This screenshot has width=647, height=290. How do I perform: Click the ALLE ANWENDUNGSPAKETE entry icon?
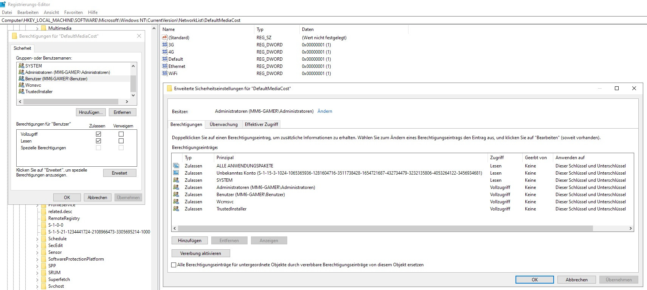point(176,166)
